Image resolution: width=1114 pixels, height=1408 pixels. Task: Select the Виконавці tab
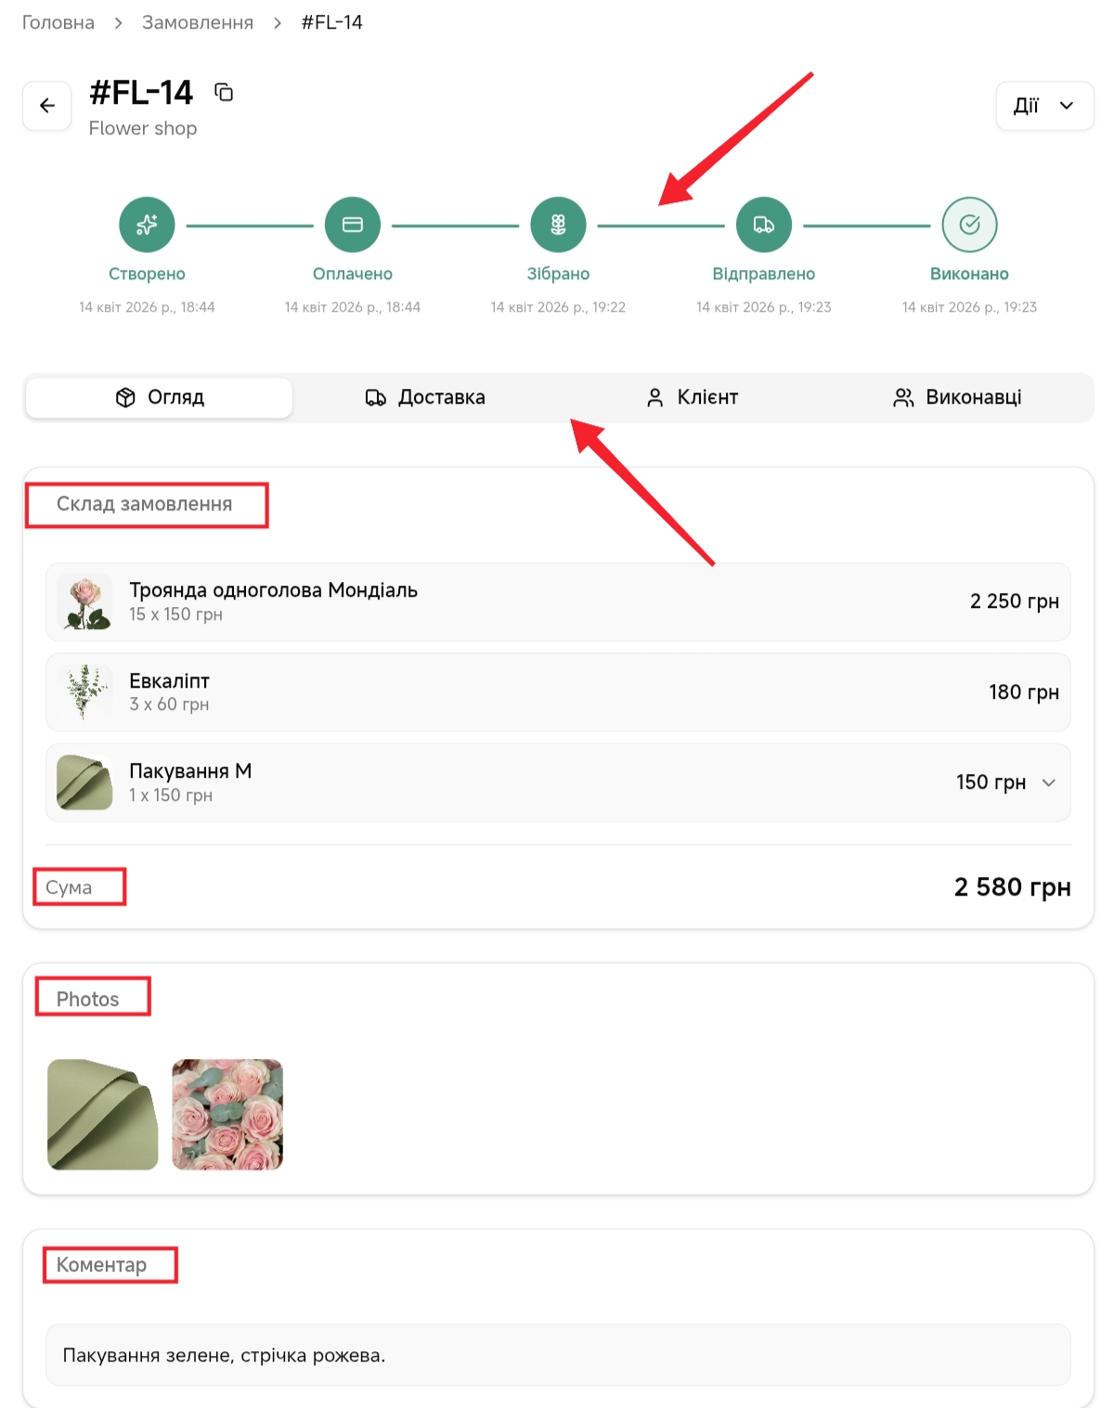click(x=957, y=397)
